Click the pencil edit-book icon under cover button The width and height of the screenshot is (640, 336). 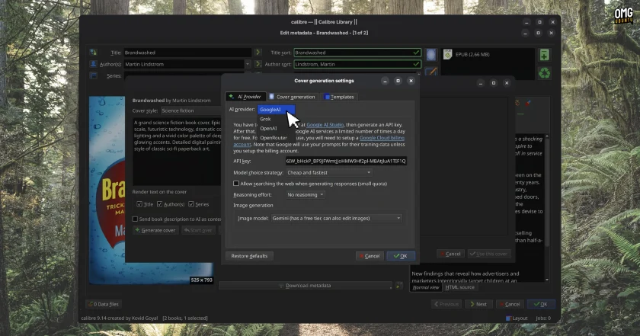tap(431, 72)
